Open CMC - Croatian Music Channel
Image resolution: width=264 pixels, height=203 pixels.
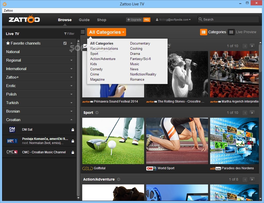point(39,152)
